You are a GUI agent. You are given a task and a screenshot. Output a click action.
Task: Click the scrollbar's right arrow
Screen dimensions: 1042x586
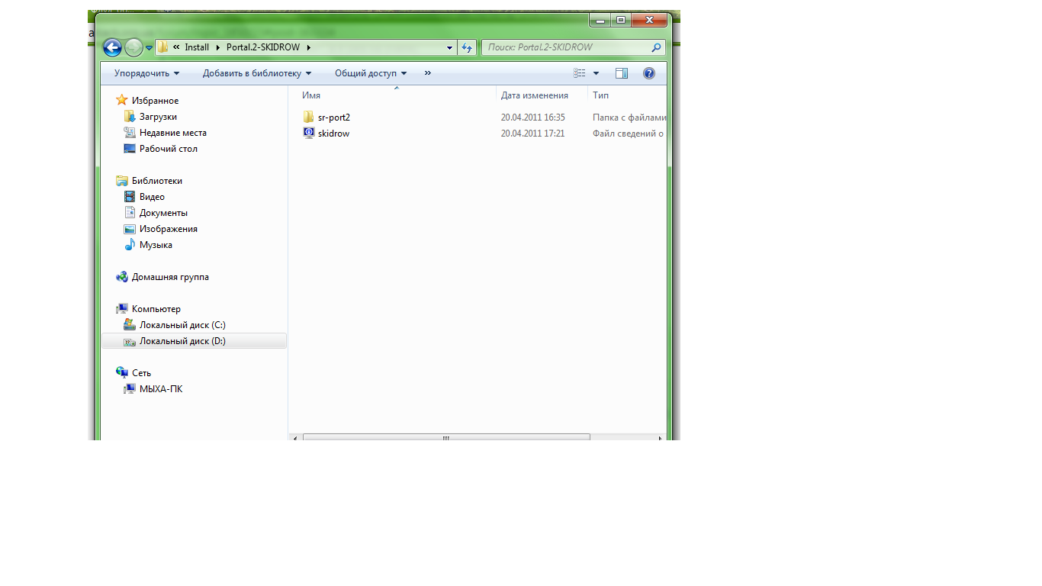pos(661,438)
